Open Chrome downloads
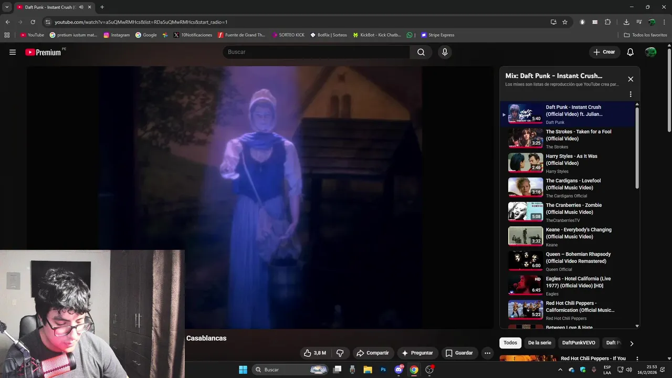The height and width of the screenshot is (378, 672). tap(626, 22)
